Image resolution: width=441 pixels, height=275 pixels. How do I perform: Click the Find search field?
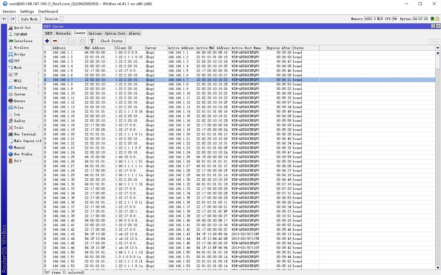[435, 42]
